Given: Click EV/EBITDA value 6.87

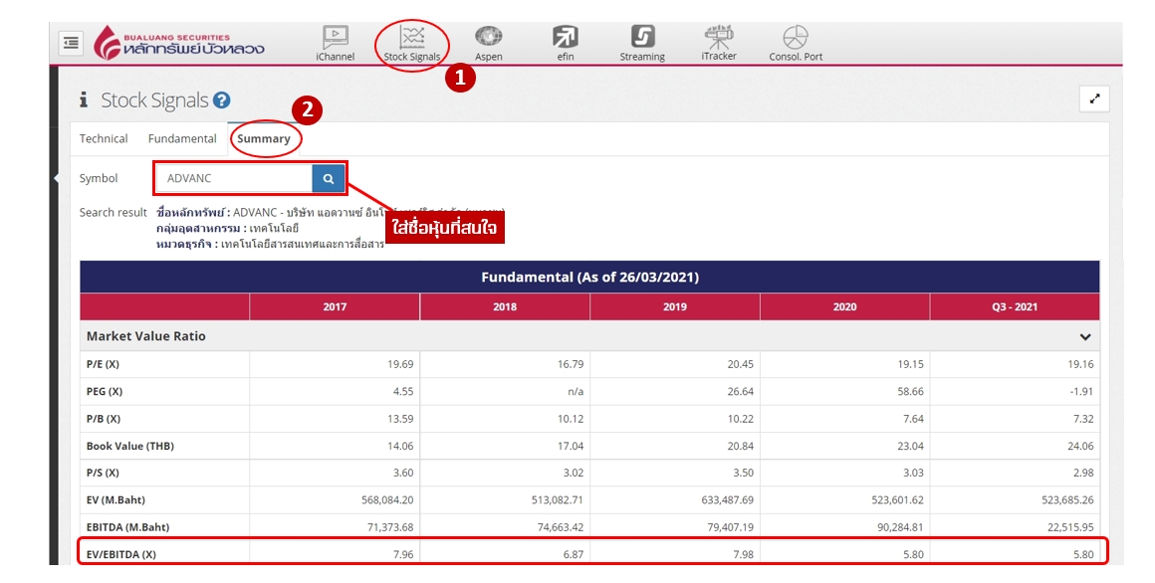Looking at the screenshot, I should [574, 554].
